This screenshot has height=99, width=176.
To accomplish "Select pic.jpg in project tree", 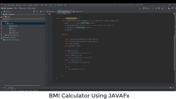I will [x=12, y=31].
